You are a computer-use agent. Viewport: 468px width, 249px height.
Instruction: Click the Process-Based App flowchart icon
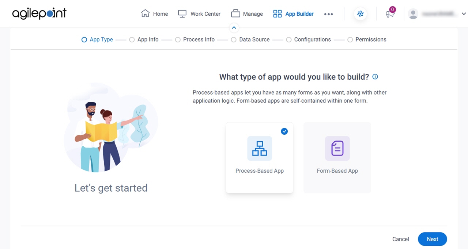click(x=260, y=148)
